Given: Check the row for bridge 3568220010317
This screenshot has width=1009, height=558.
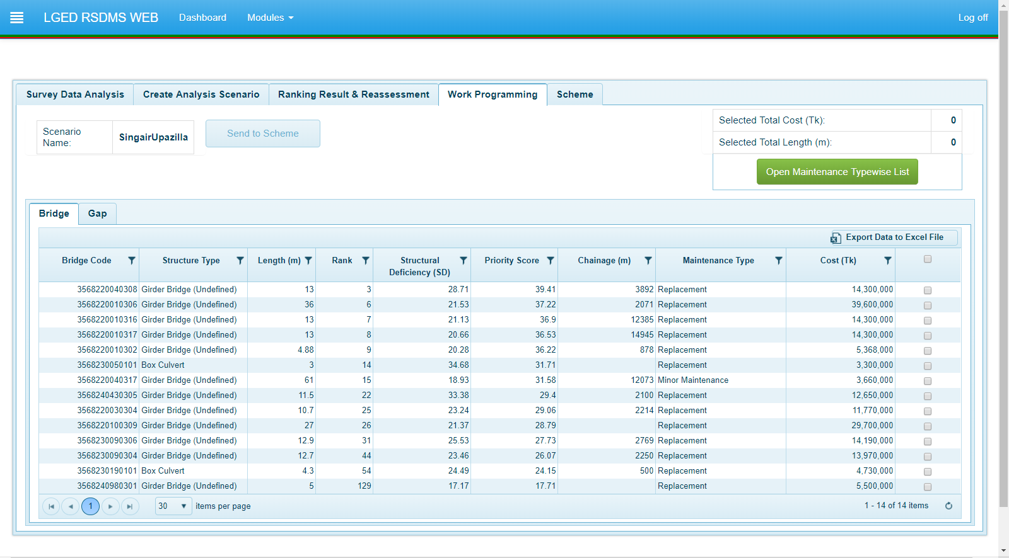Looking at the screenshot, I should pos(928,336).
